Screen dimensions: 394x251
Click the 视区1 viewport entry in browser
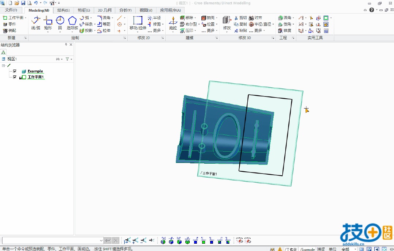pos(12,59)
